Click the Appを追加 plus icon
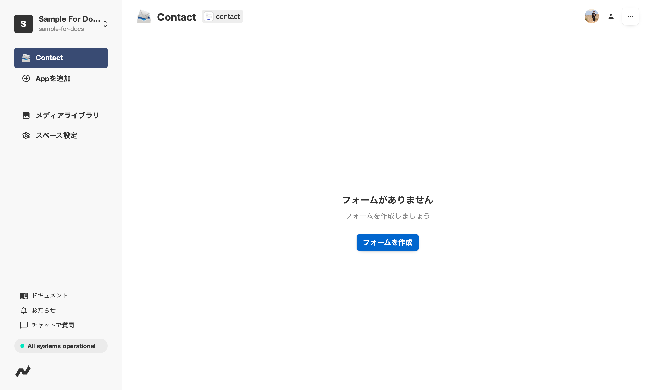Image resolution: width=653 pixels, height=390 pixels. [26, 78]
